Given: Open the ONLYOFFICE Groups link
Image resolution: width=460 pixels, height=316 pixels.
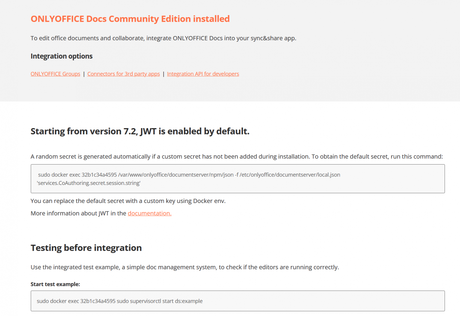Looking at the screenshot, I should (x=55, y=74).
